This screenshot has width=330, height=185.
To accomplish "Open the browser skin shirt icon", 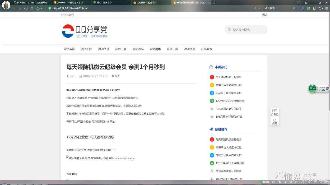I will click(x=306, y=3).
